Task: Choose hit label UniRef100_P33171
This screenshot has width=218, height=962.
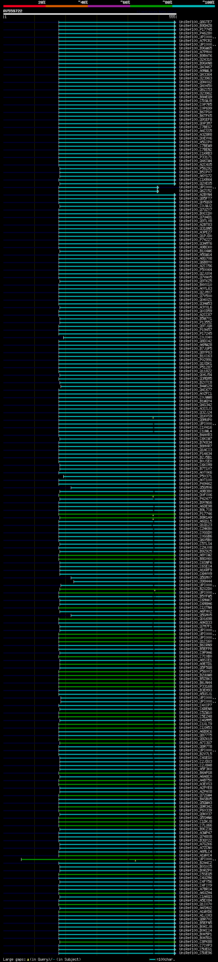Action: pyautogui.click(x=195, y=157)
